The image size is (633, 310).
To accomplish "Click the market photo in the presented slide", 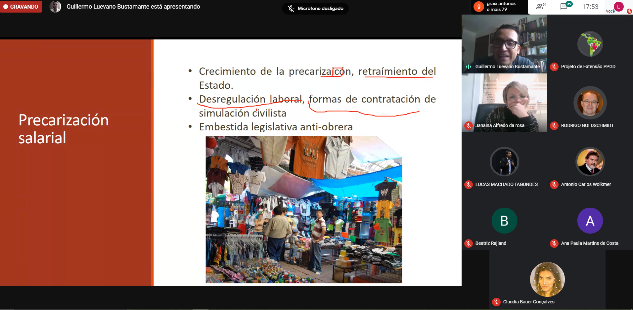I will pos(304,210).
